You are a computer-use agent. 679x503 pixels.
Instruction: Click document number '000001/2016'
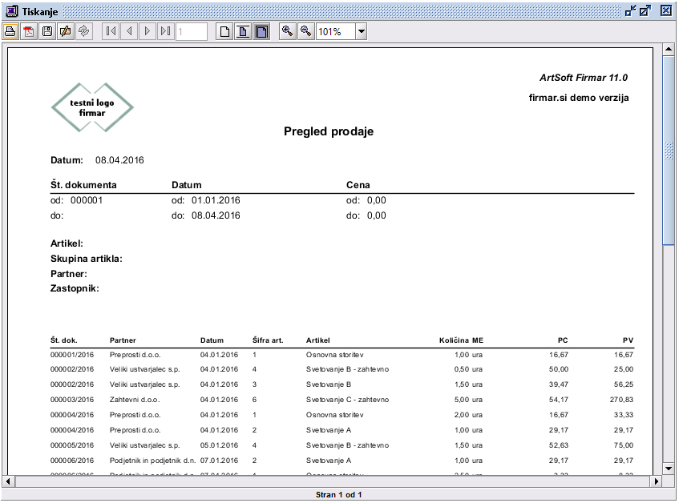click(72, 355)
